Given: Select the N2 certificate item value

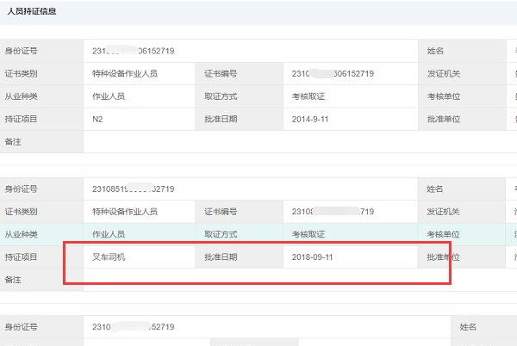Looking at the screenshot, I should [x=97, y=119].
